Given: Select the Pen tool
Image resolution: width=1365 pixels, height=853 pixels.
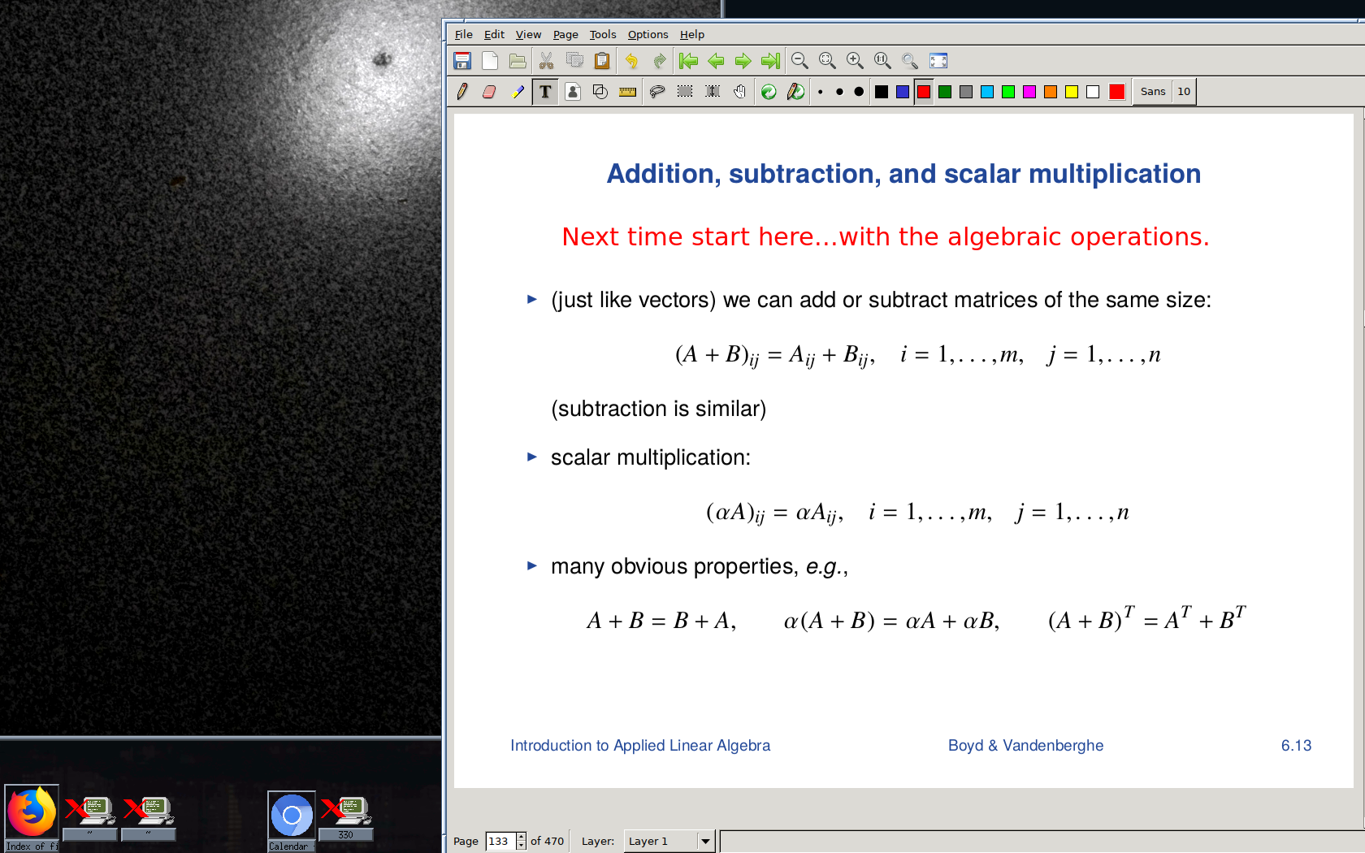Looking at the screenshot, I should tap(462, 92).
